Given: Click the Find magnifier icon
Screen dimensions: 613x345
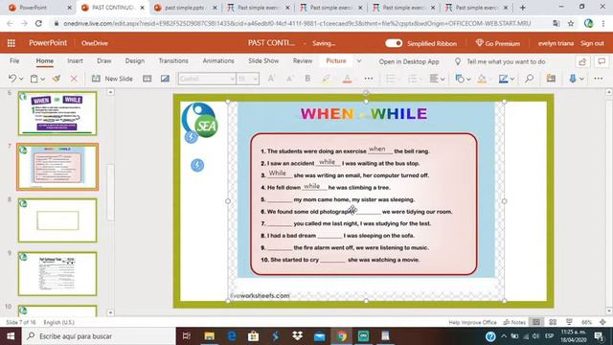Looking at the screenshot, I should pos(530,79).
